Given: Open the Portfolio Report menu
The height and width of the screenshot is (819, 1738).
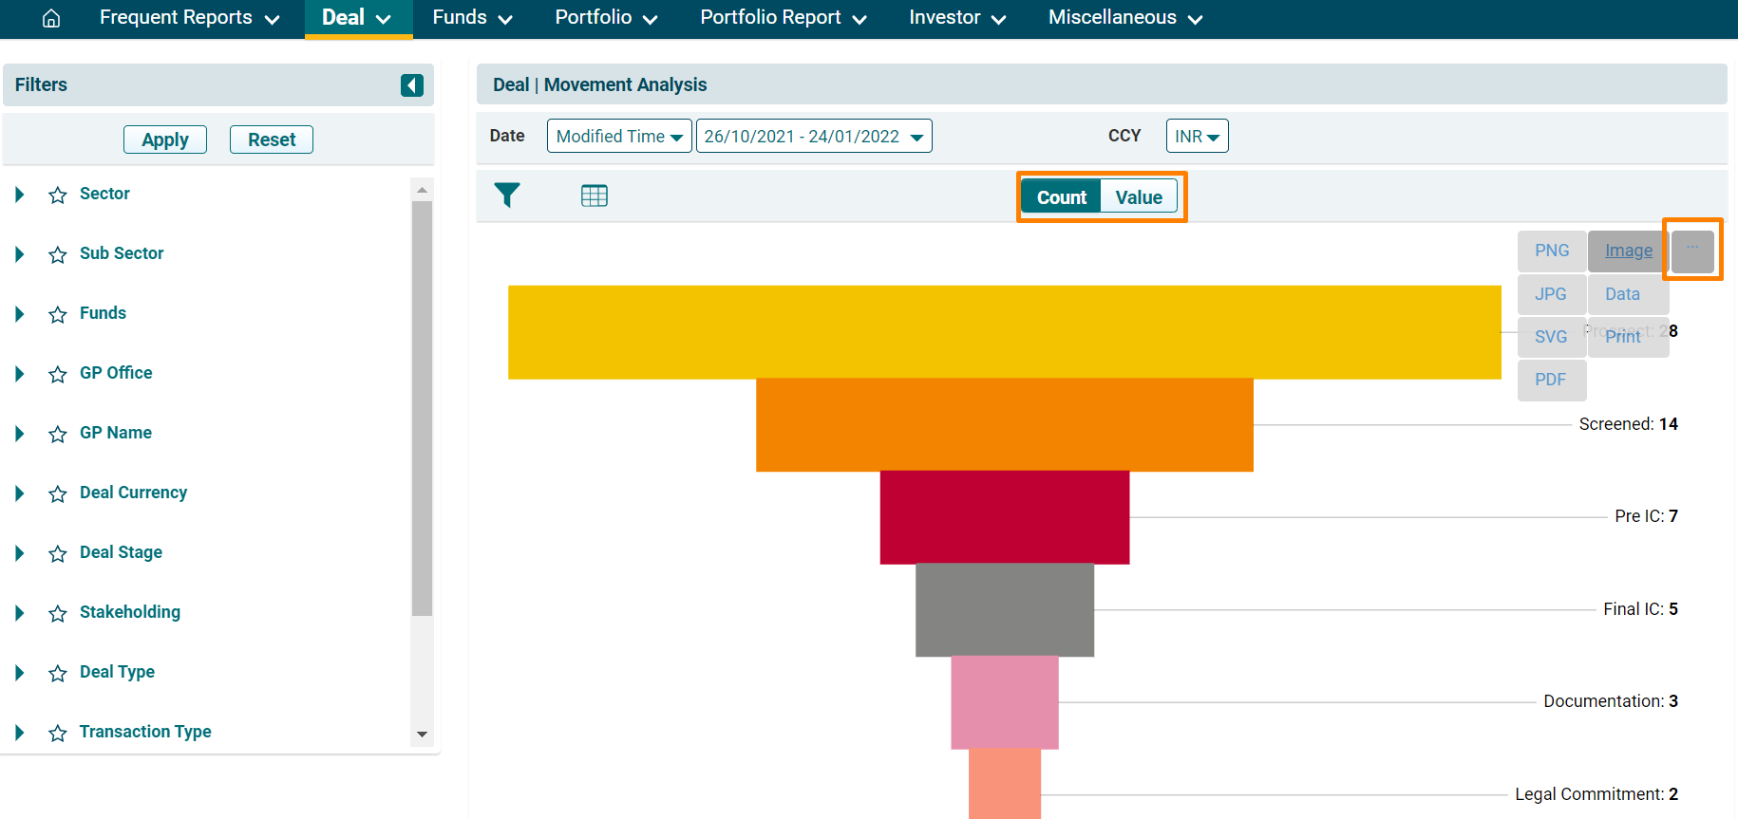Looking at the screenshot, I should pyautogui.click(x=783, y=18).
